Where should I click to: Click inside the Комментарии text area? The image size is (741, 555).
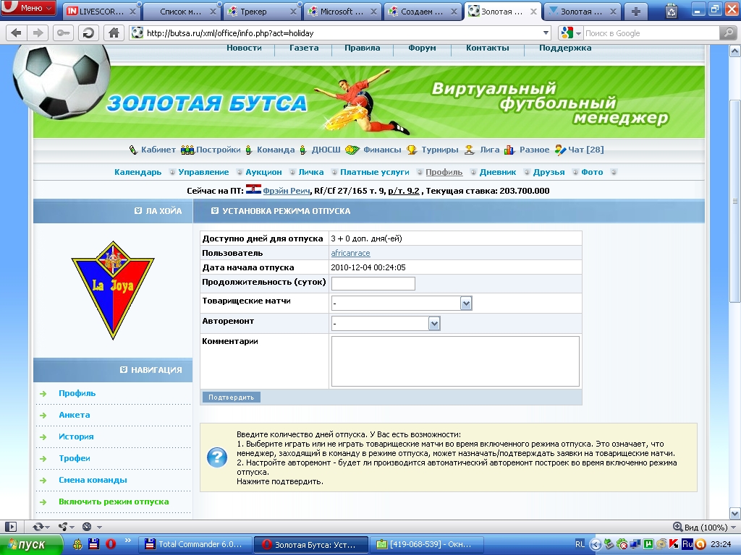click(x=455, y=361)
